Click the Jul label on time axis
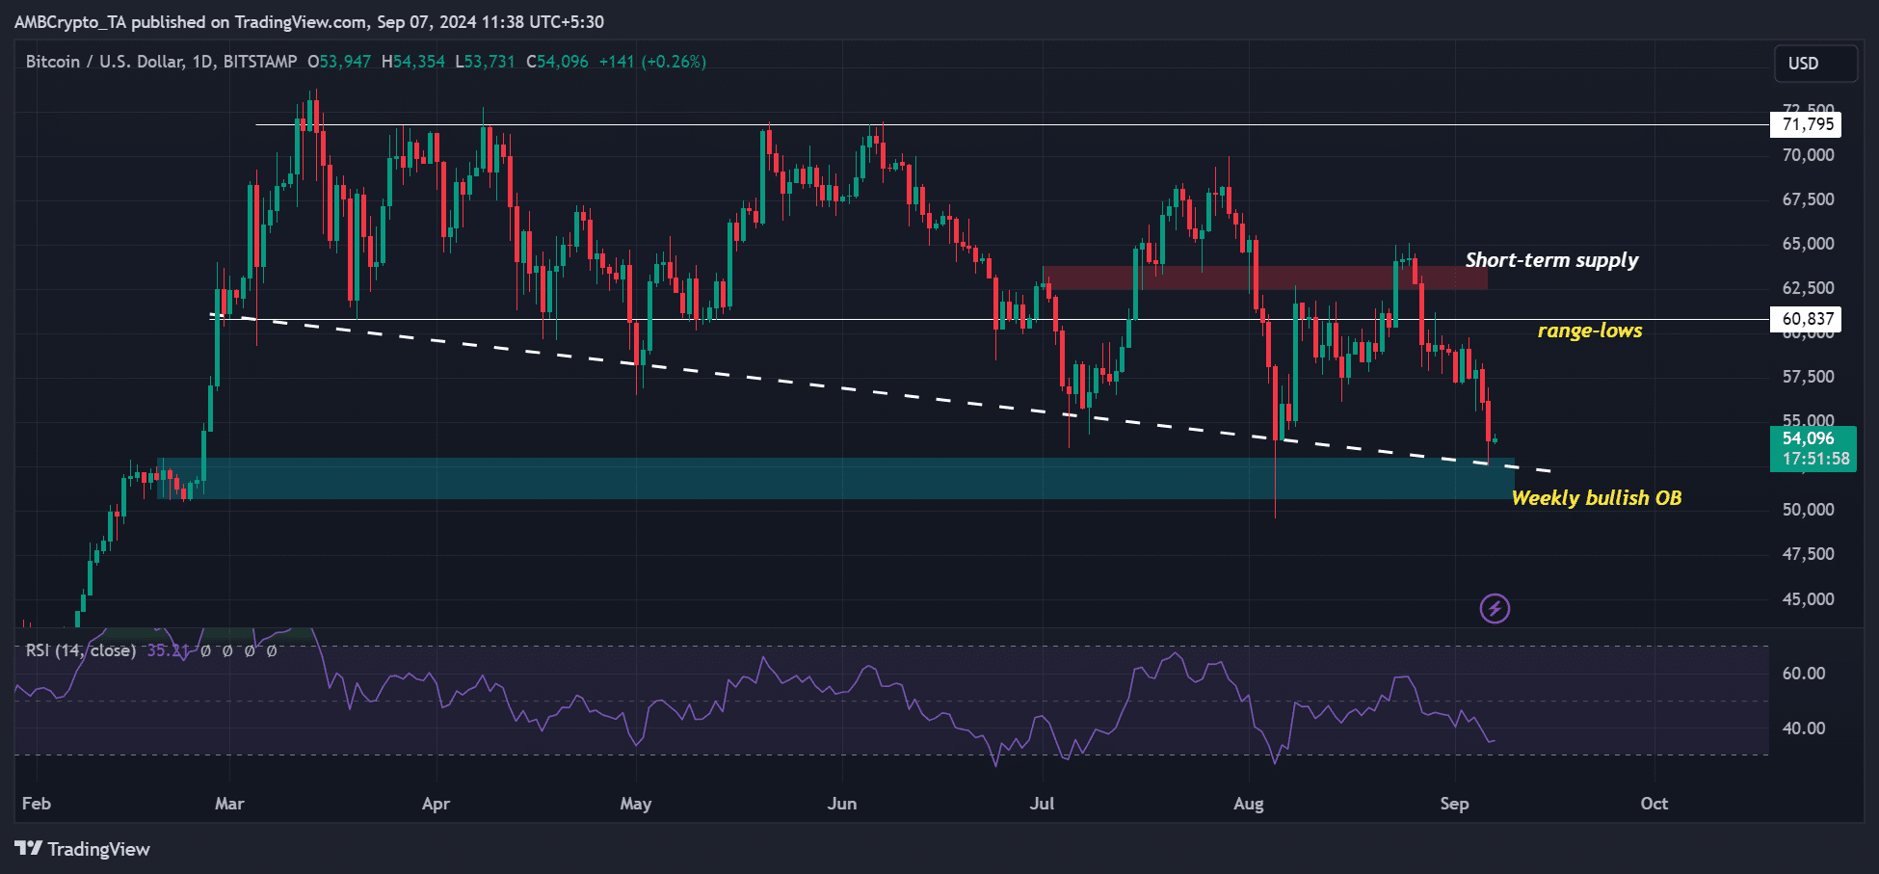This screenshot has height=874, width=1879. click(1042, 804)
